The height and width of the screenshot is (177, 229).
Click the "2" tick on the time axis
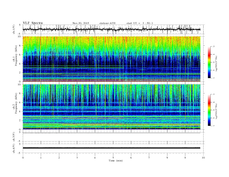(59, 158)
